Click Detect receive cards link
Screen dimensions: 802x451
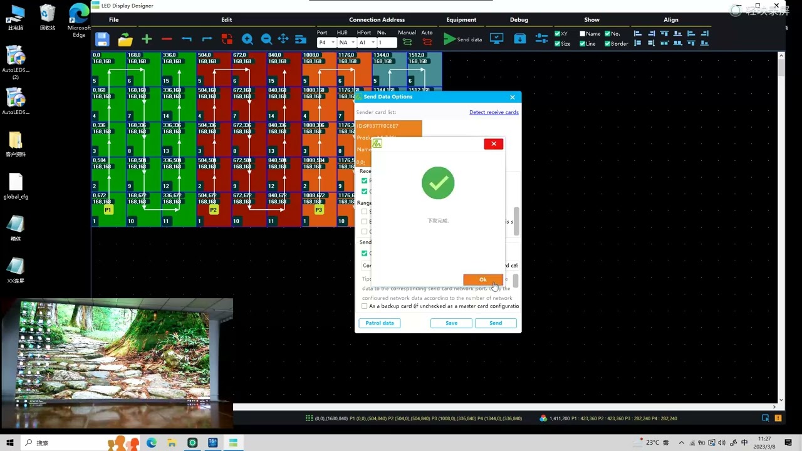(x=494, y=112)
